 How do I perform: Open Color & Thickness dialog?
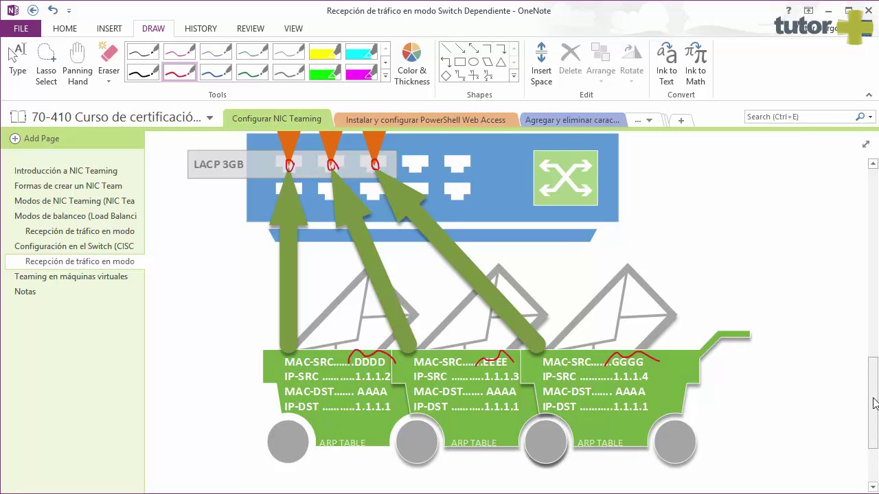pyautogui.click(x=412, y=64)
